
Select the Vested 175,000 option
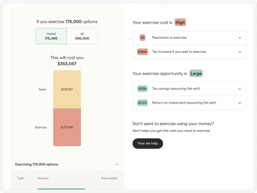coord(51,36)
